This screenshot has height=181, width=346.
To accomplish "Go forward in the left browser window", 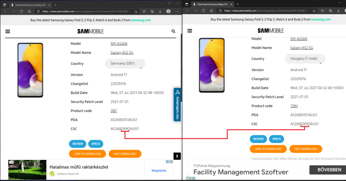I will pyautogui.click(x=13, y=12).
